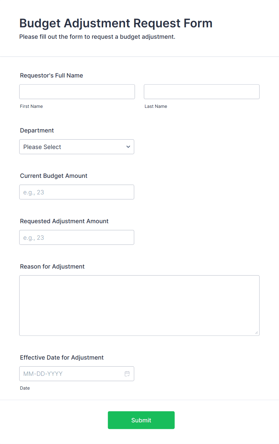Select 'Please Select' in Department combo box
Image resolution: width=279 pixels, height=444 pixels.
click(76, 147)
